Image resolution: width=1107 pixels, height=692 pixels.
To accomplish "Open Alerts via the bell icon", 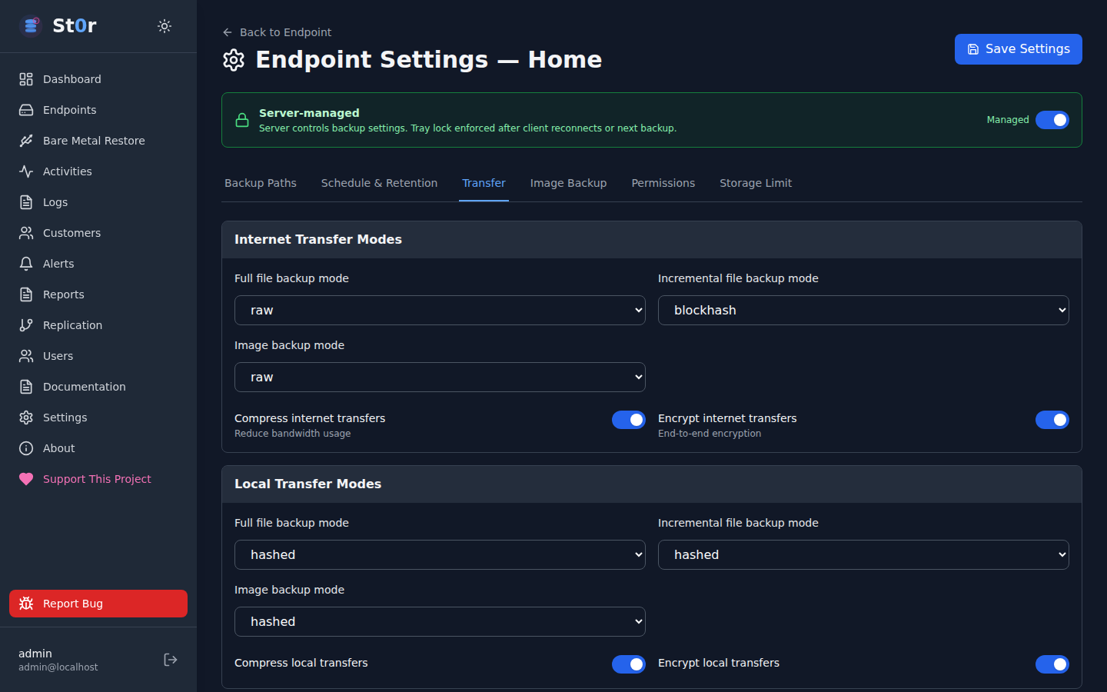I will coord(26,264).
